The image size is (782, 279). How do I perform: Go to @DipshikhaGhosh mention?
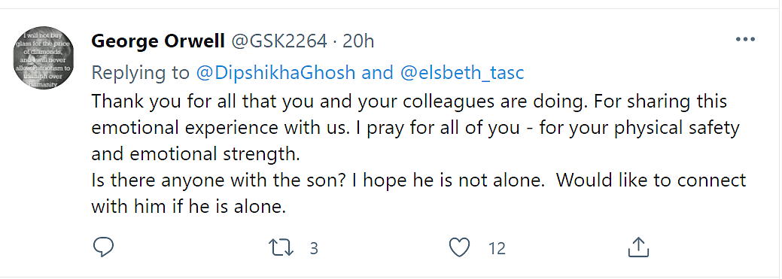275,73
